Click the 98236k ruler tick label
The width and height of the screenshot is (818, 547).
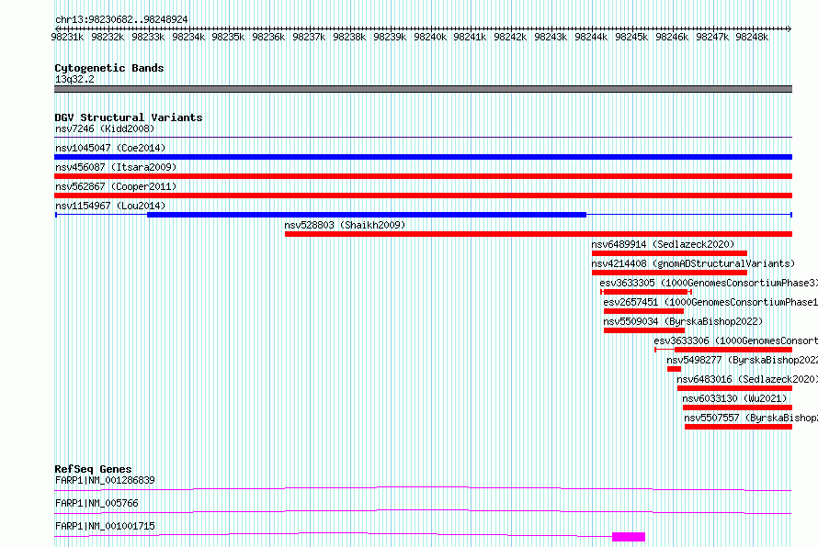[268, 37]
